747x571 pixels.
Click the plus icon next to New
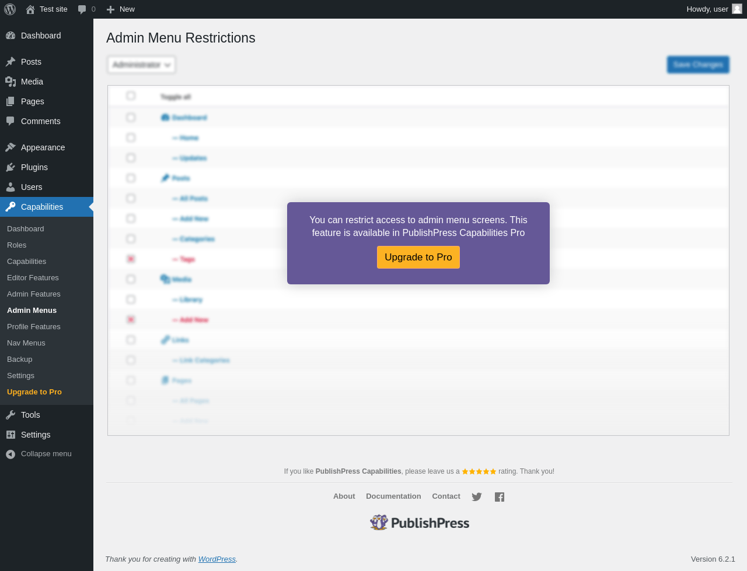[110, 9]
